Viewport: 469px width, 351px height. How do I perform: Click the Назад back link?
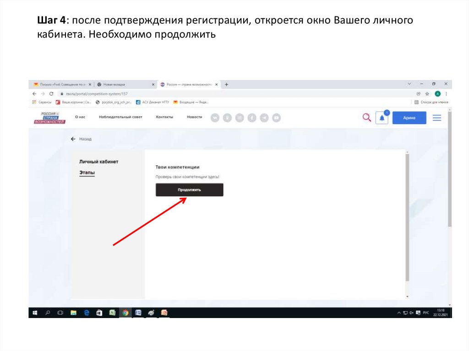point(81,139)
